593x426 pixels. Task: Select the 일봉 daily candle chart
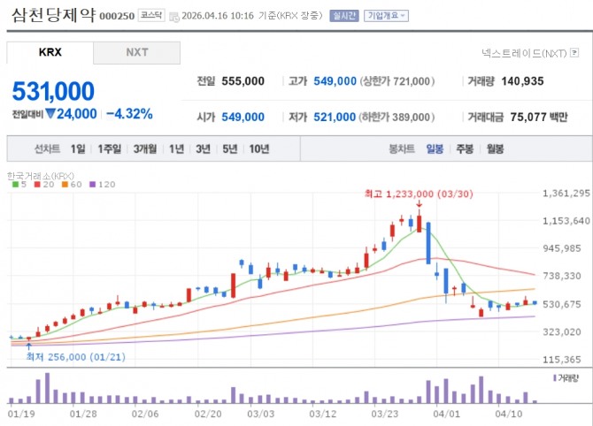[x=435, y=148]
